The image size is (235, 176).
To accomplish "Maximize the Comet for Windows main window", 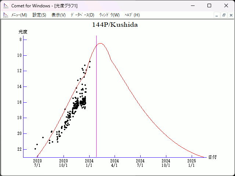I will tap(209, 6).
